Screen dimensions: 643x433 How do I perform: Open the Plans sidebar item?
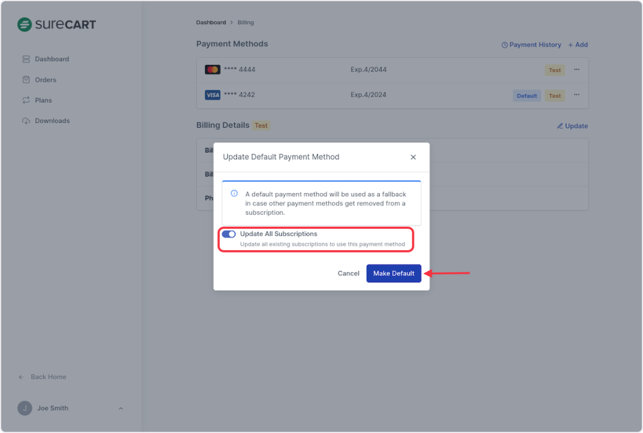click(x=43, y=100)
